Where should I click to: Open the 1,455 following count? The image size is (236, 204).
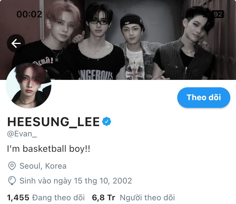point(18,197)
